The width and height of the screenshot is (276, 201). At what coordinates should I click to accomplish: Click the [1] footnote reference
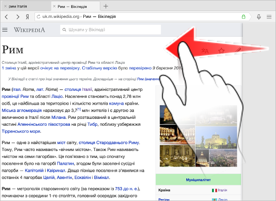[x=79, y=109]
